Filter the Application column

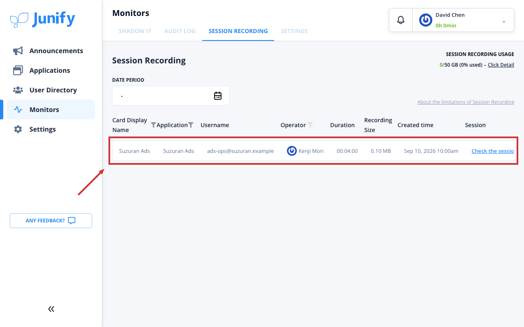(x=191, y=125)
